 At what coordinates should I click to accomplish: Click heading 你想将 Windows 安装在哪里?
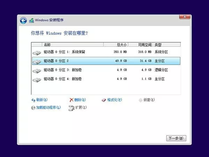point(60,33)
